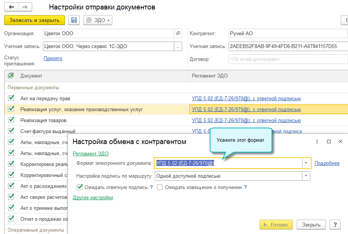Click the "Закрыть" button in dialog
The height and width of the screenshot is (234, 348).
(x=311, y=225)
